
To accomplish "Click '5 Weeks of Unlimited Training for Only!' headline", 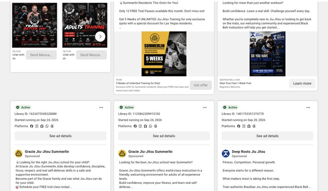I will coord(138,83).
